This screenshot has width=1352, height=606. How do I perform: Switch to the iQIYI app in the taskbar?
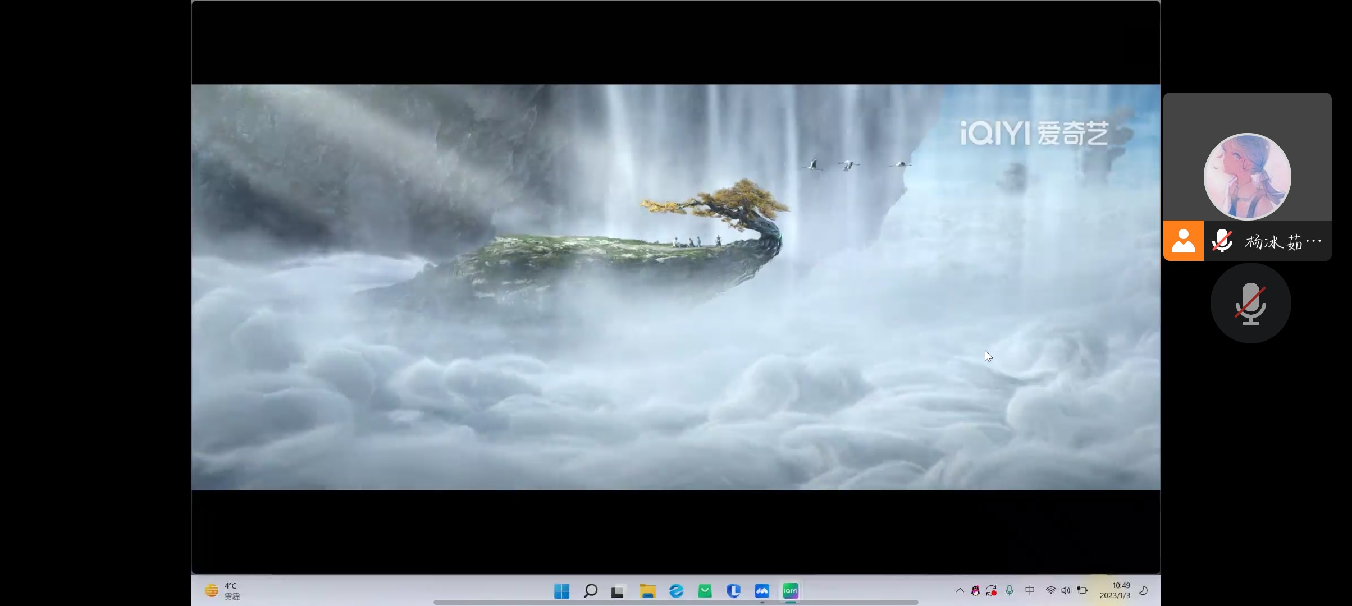[x=791, y=591]
